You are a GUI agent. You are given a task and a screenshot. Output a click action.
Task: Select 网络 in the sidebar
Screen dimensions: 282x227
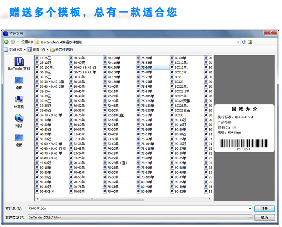point(19,121)
